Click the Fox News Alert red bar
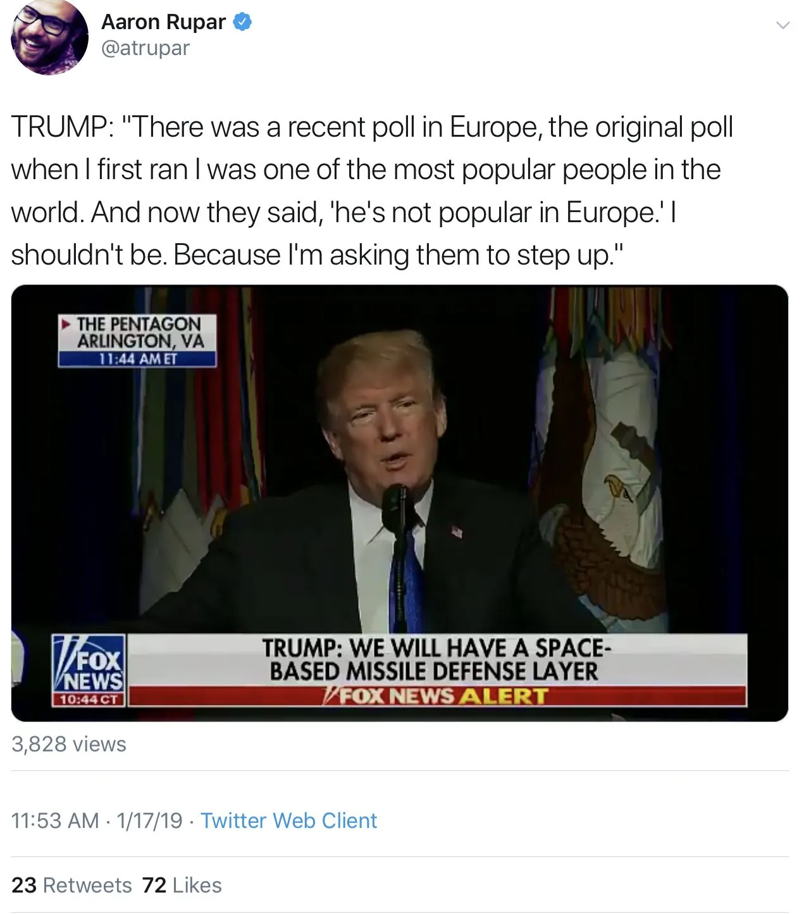This screenshot has width=804, height=914. [438, 696]
